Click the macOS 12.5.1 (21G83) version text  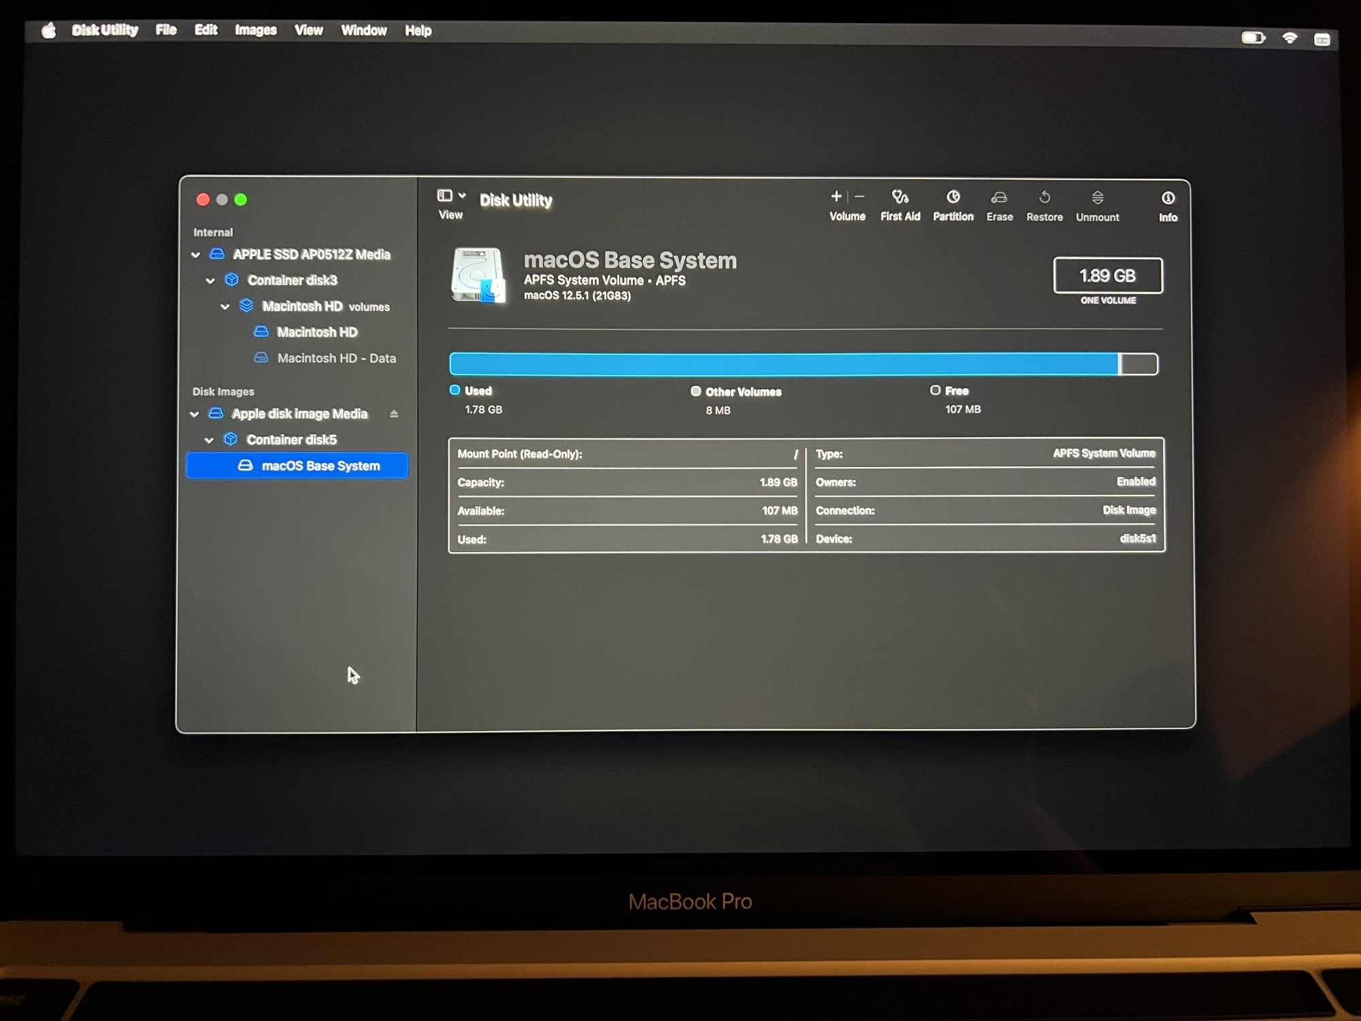point(577,296)
